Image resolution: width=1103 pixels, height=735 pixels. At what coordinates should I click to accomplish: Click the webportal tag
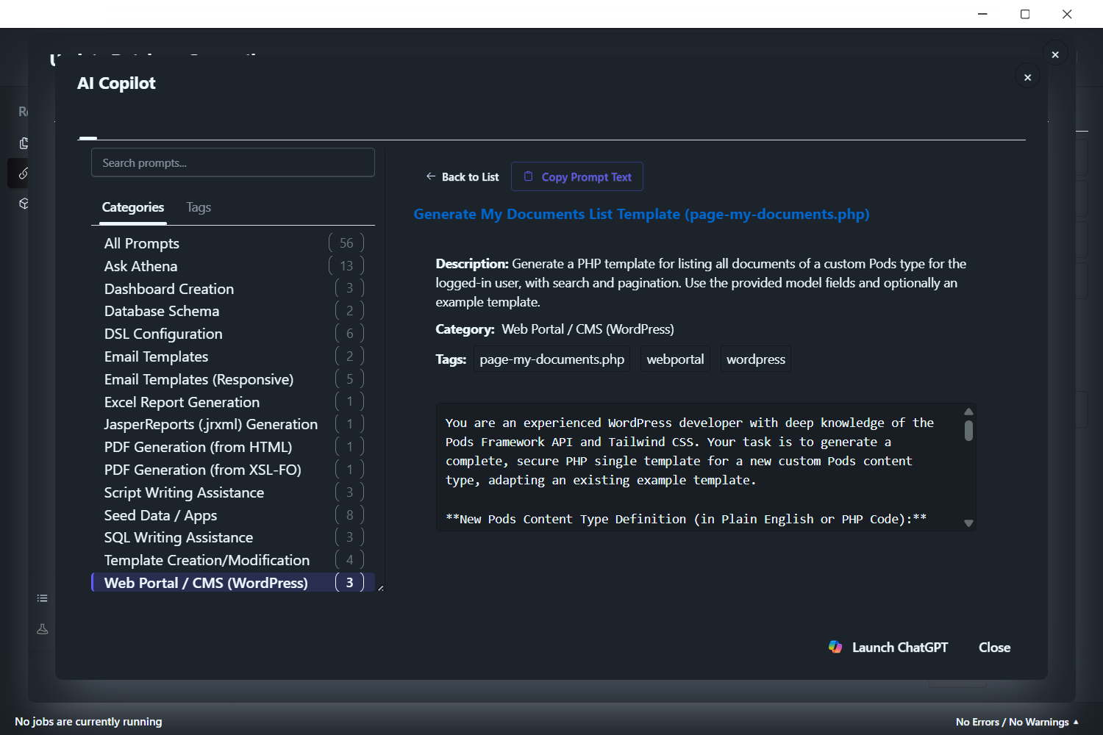(675, 359)
